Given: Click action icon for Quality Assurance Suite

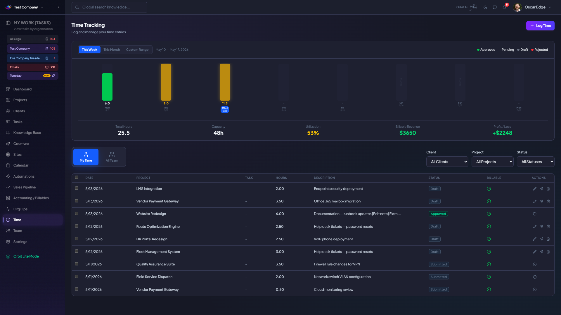Looking at the screenshot, I should (535, 264).
